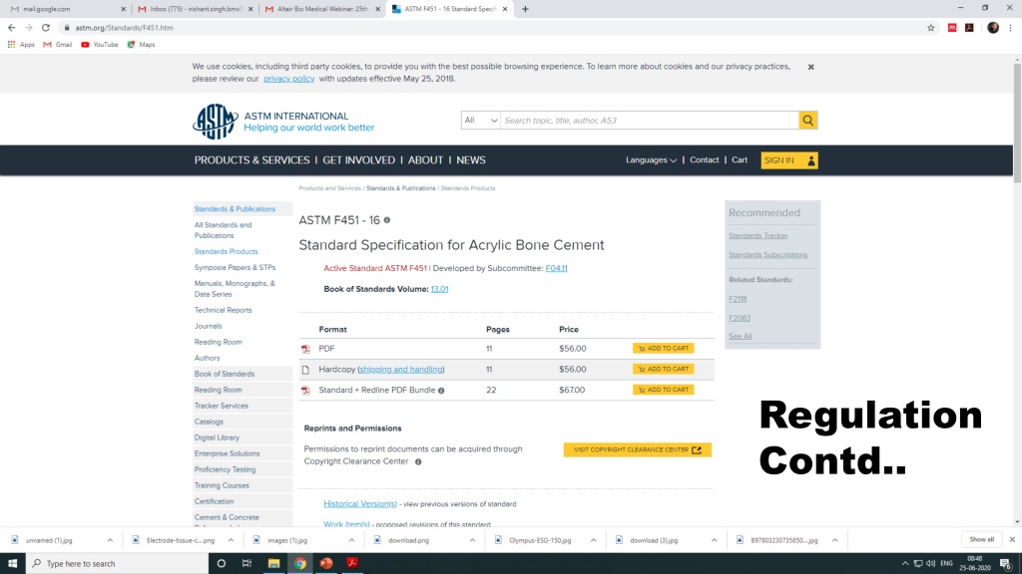Click the Windows taskbar search box
Image resolution: width=1022 pixels, height=574 pixels.
[118, 564]
